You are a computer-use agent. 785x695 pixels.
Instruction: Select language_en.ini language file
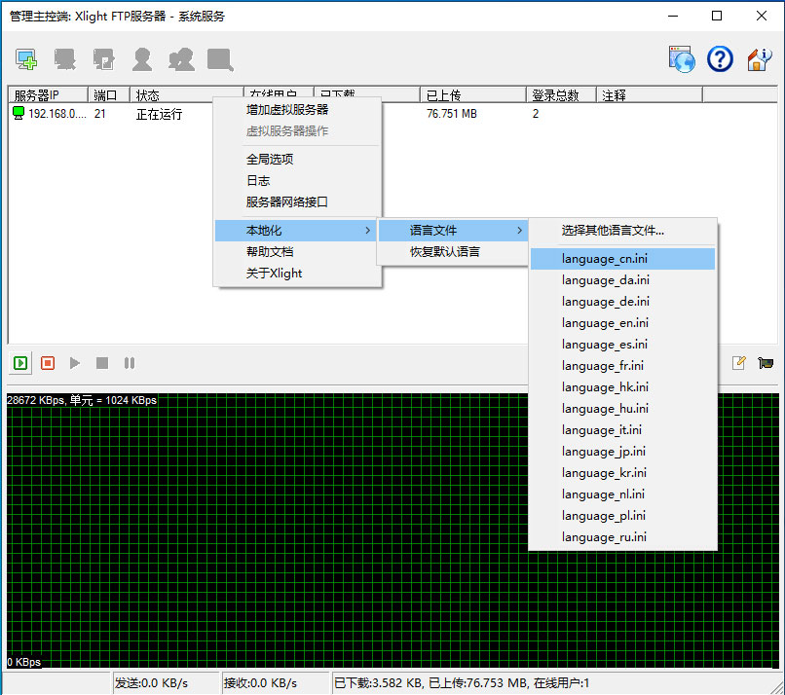click(605, 323)
